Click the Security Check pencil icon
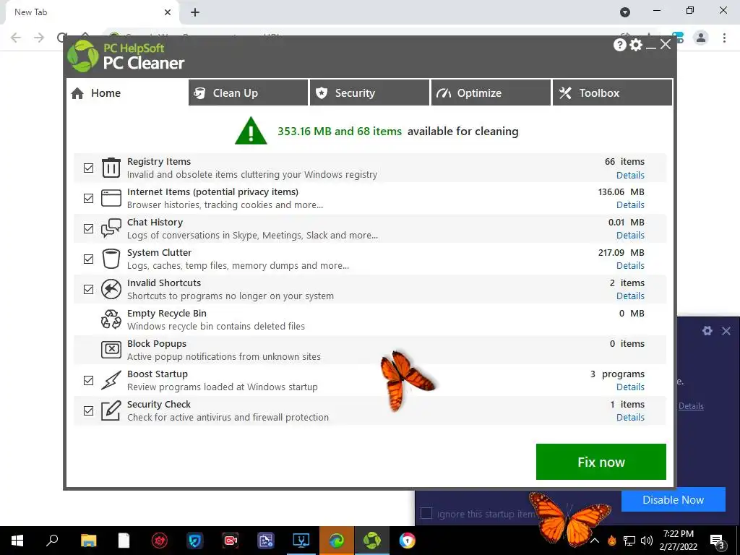This screenshot has height=555, width=740. [x=111, y=410]
